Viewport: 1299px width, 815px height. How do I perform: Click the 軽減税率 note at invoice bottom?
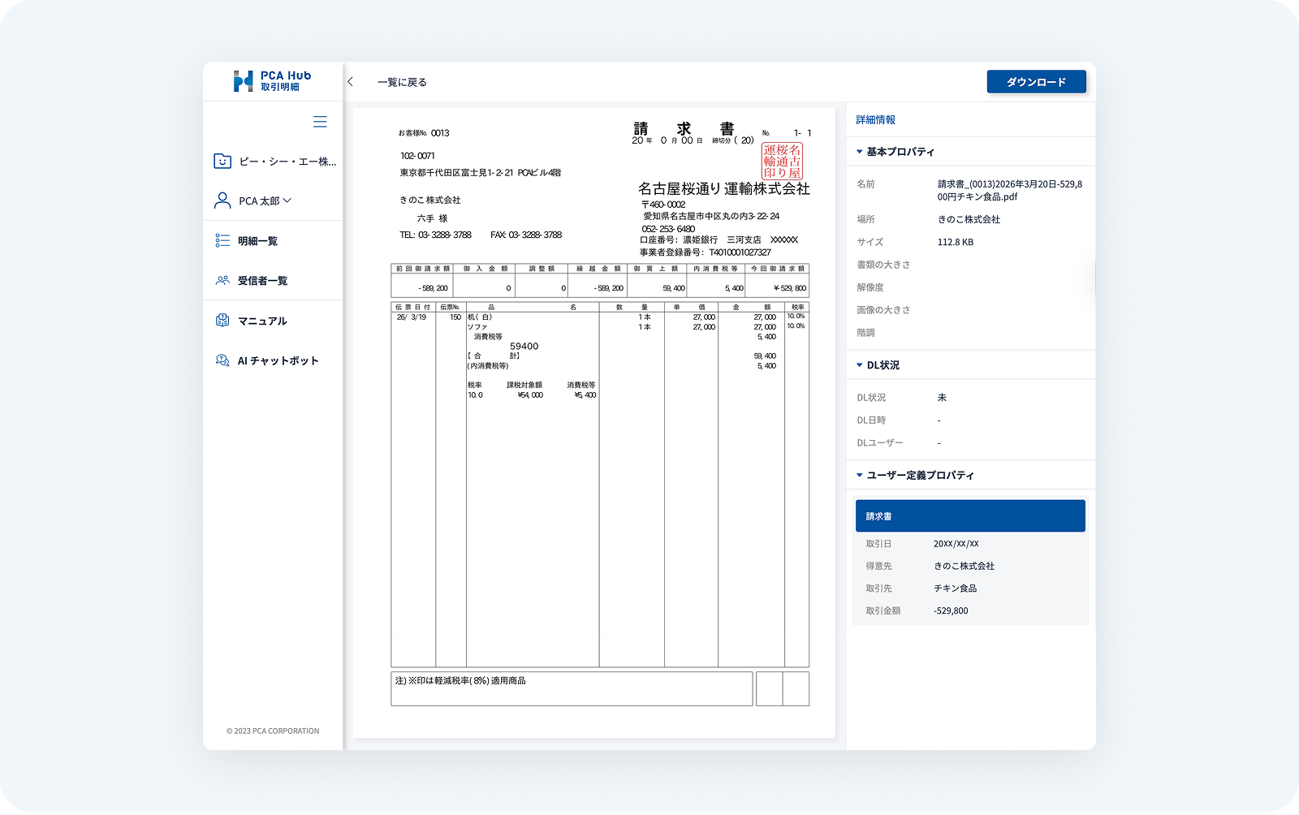coord(460,681)
